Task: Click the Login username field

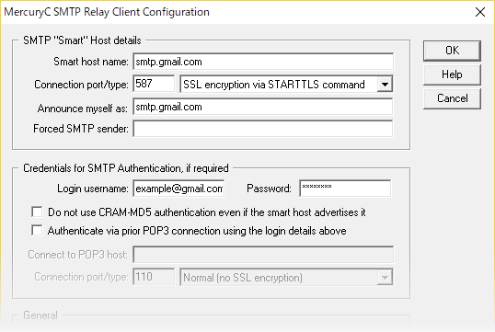Action: point(178,189)
